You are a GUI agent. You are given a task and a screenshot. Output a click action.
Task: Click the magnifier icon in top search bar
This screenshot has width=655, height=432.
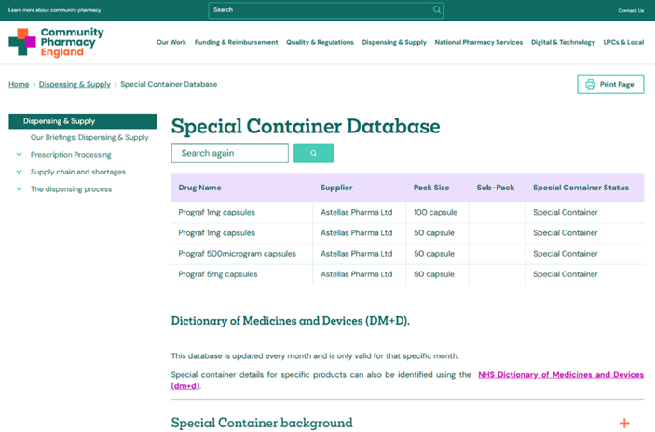437,10
